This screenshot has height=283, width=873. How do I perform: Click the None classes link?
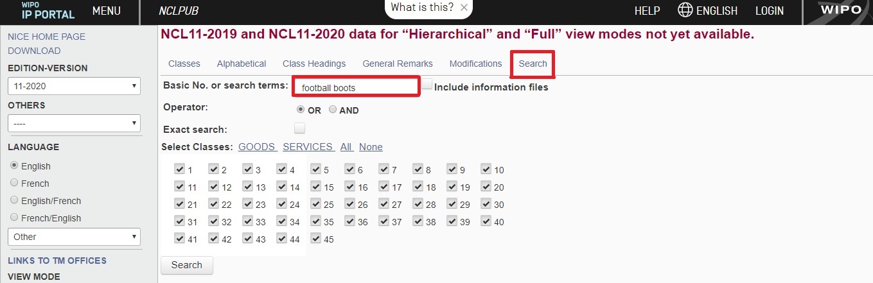coord(371,147)
